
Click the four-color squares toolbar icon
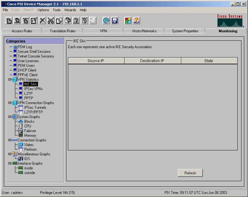tap(128, 21)
